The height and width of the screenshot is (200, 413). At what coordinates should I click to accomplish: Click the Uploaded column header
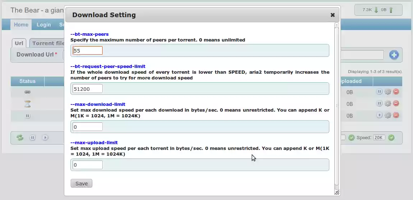[x=357, y=81]
